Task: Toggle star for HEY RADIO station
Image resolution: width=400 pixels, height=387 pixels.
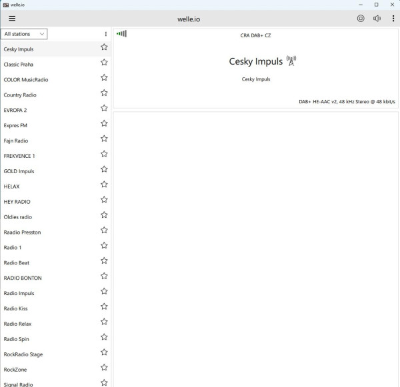Action: coord(104,200)
